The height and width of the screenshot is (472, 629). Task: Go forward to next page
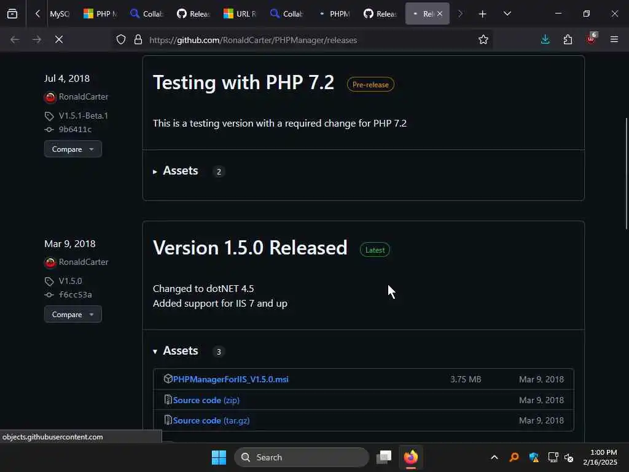[x=36, y=39]
